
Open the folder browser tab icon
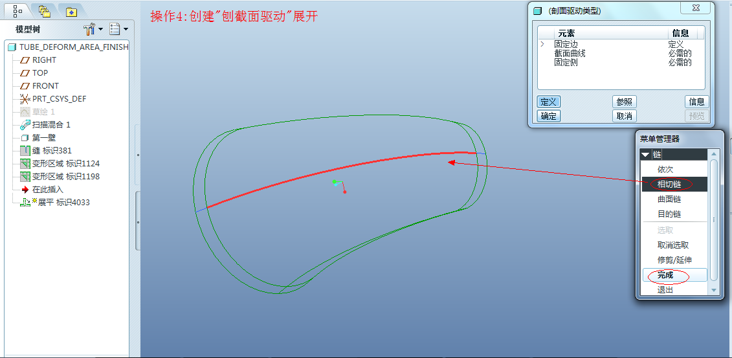pos(45,11)
